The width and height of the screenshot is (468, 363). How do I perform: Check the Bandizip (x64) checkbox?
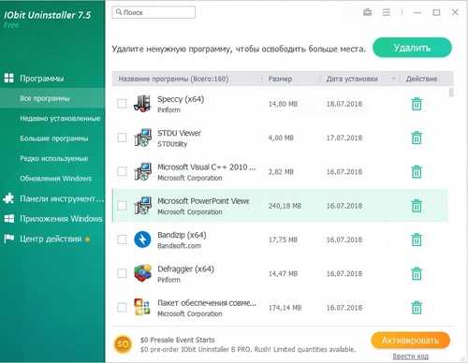pos(122,240)
